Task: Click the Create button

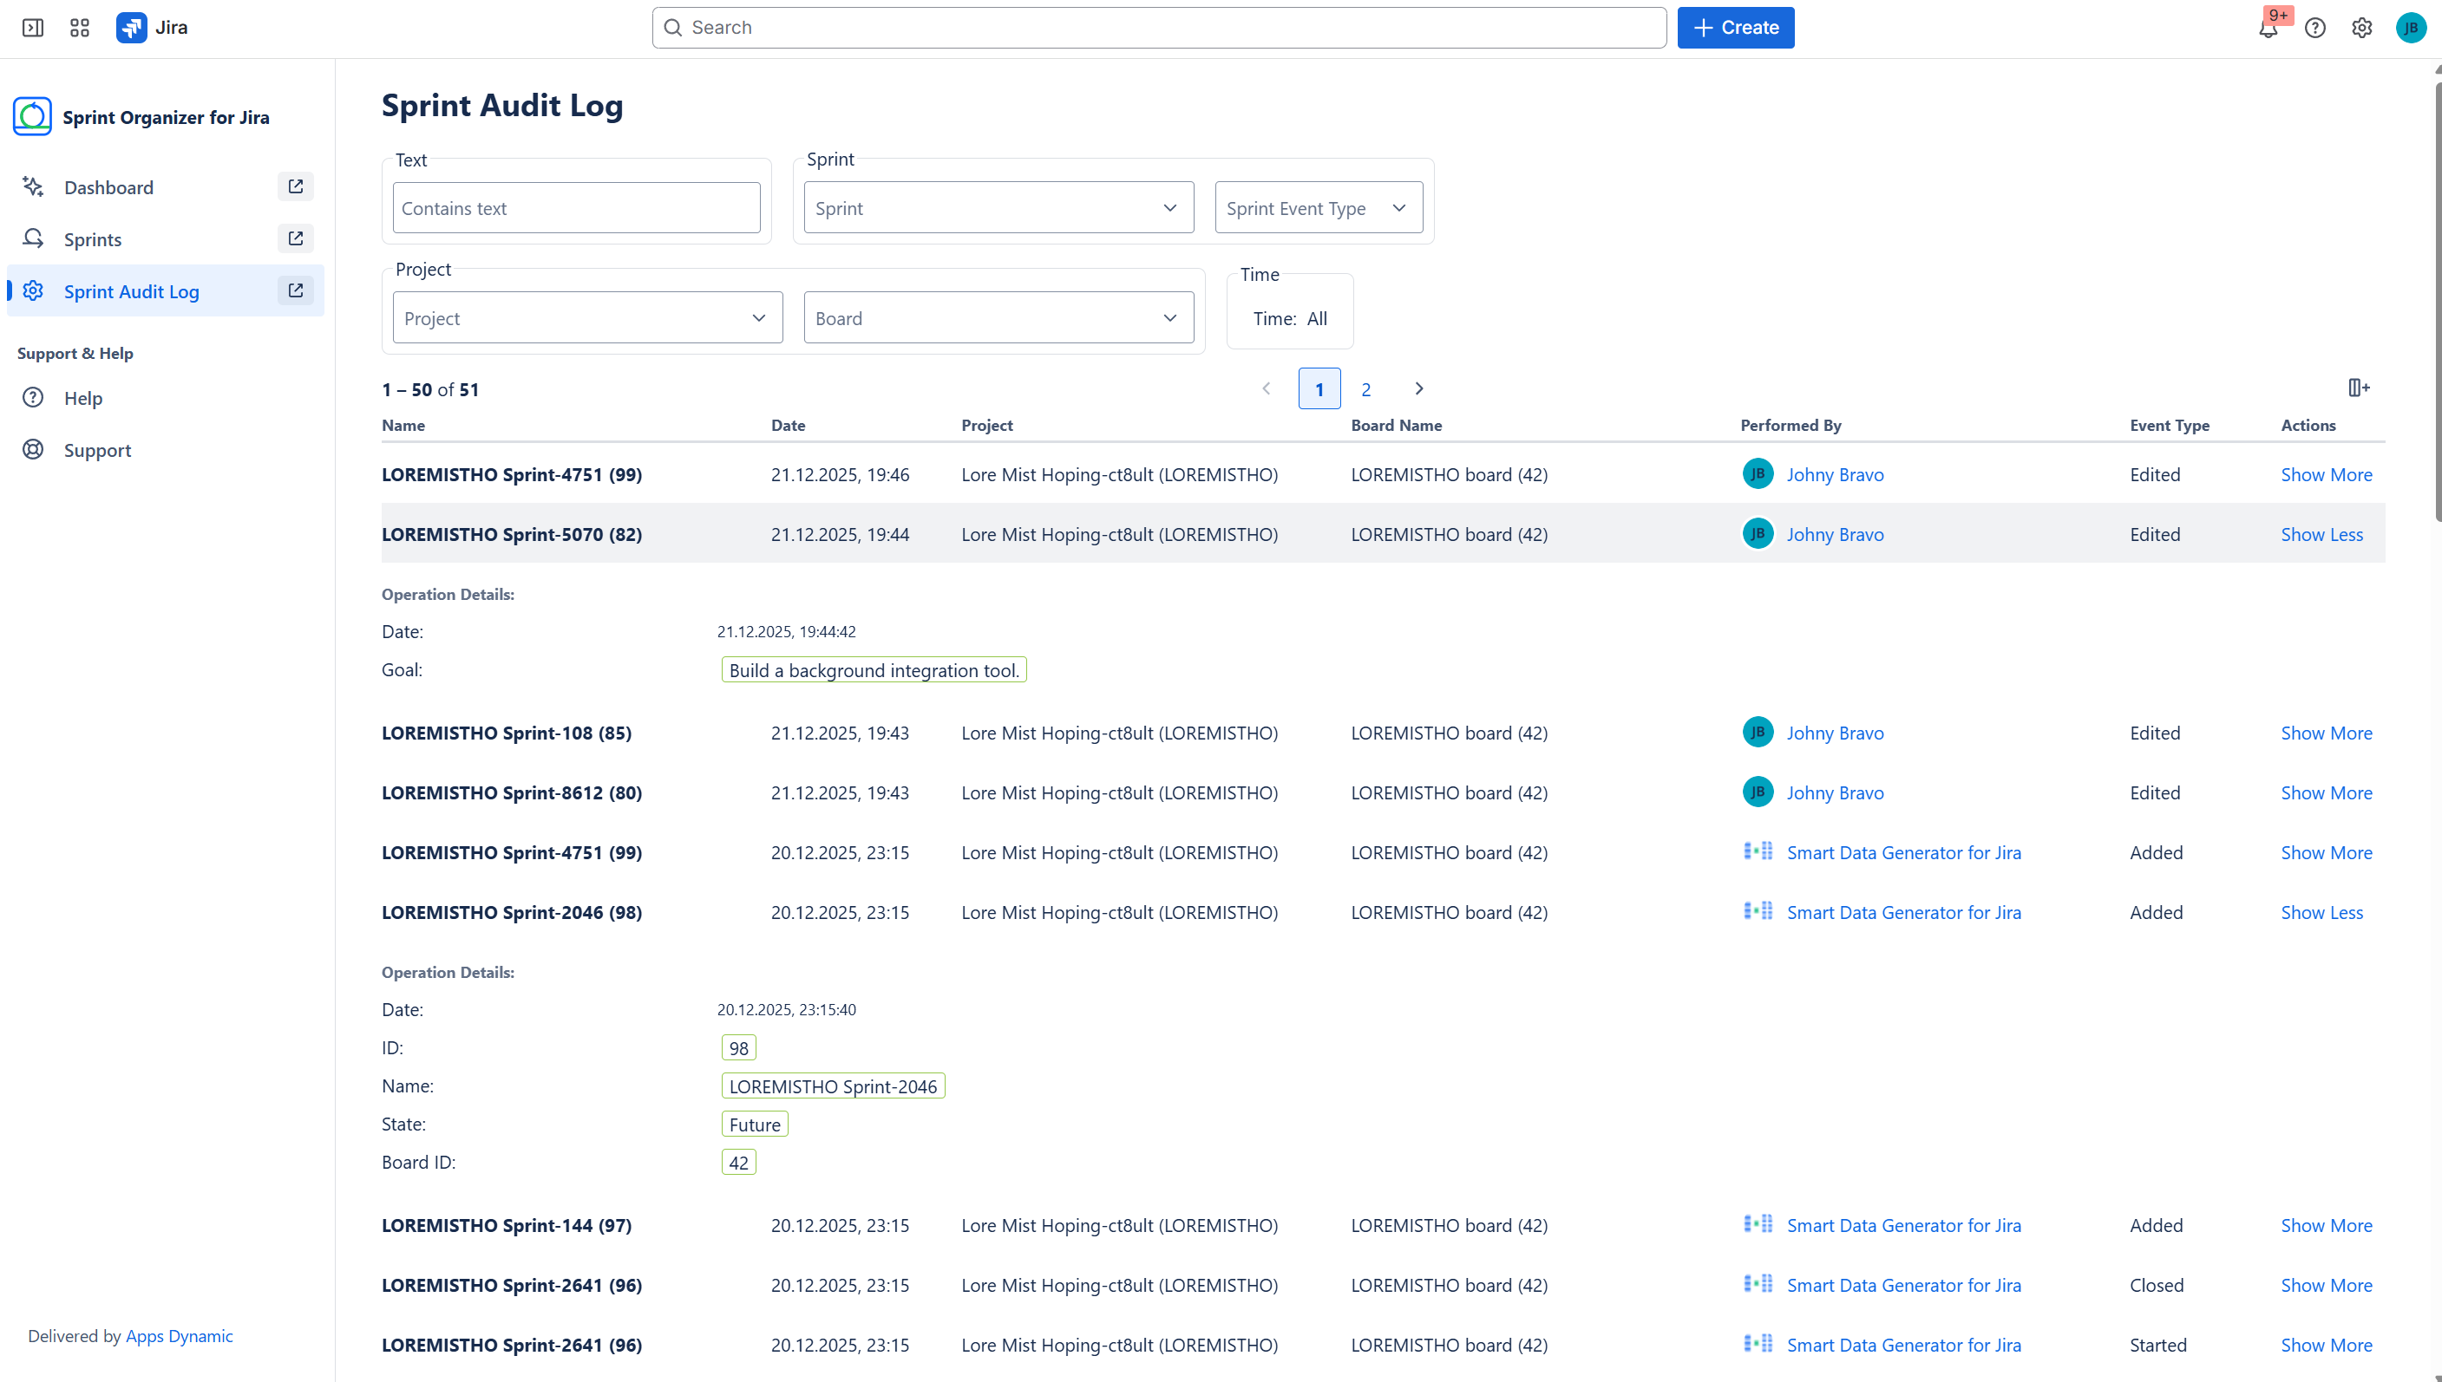Action: [x=1735, y=28]
